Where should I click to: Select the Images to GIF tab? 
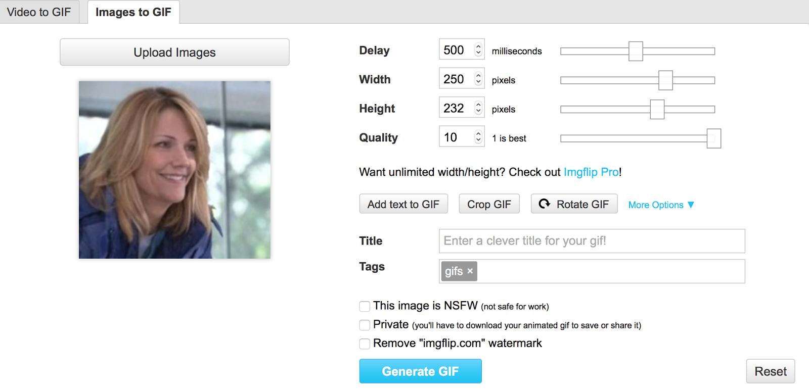point(133,12)
